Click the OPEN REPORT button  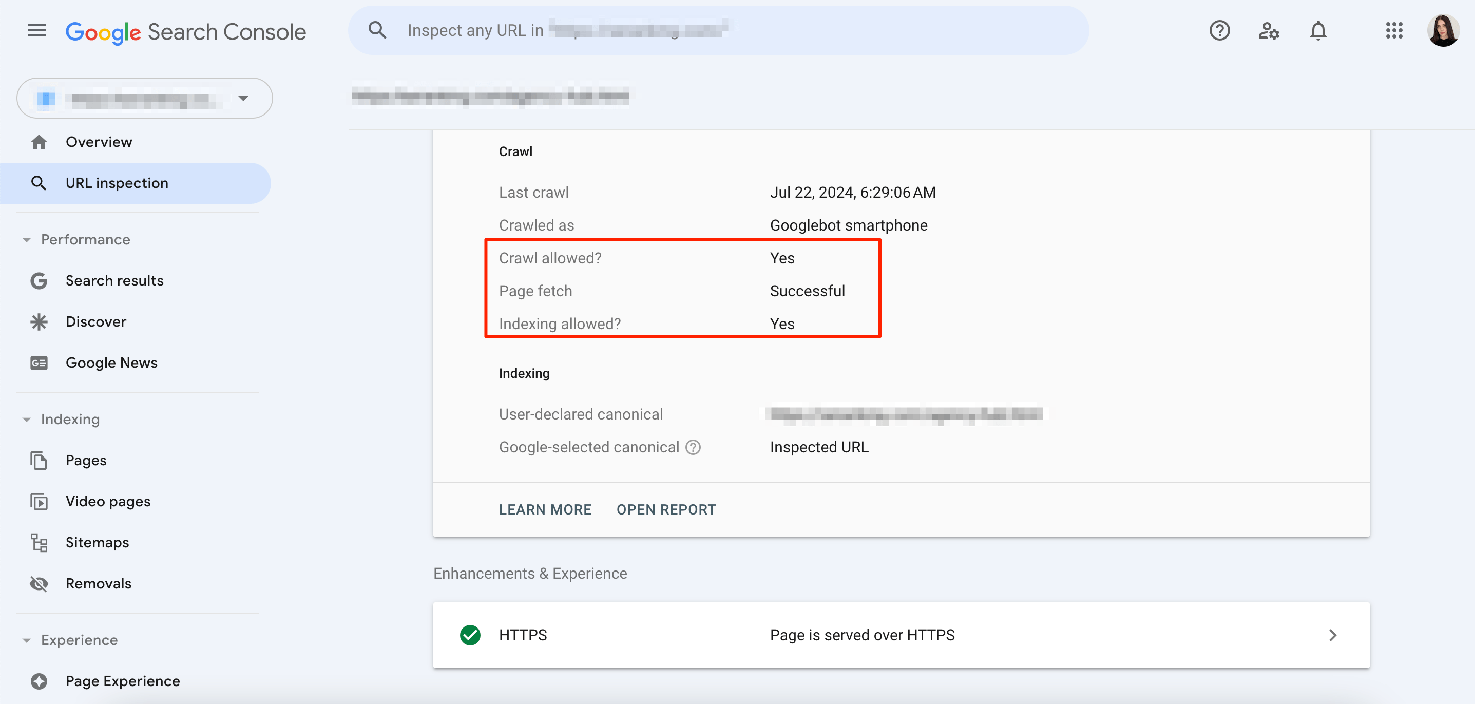666,509
